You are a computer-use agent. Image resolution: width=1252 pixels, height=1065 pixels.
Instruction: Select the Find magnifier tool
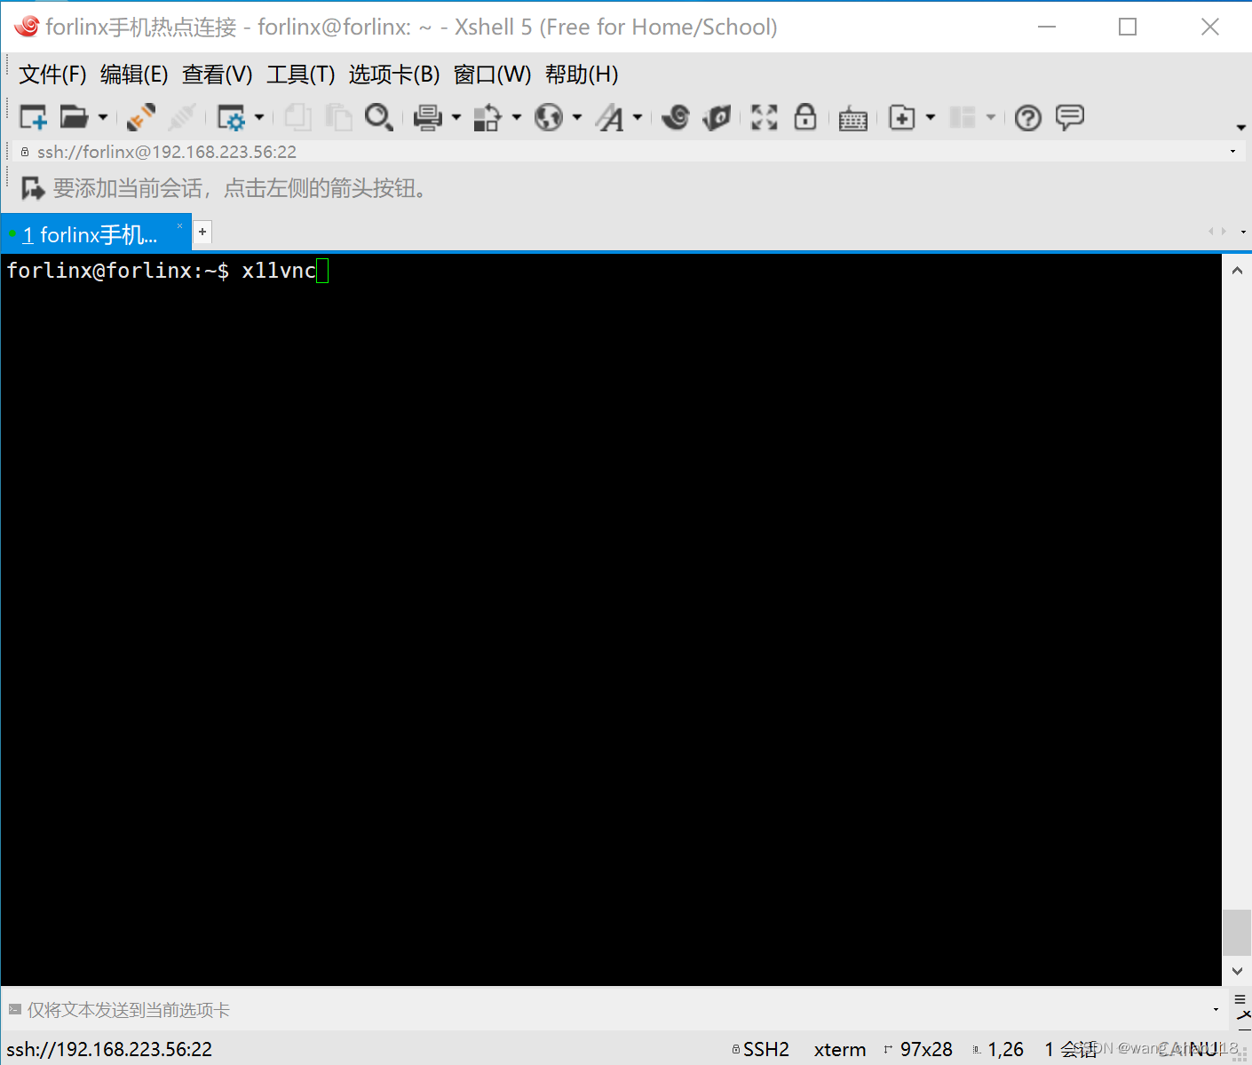(379, 116)
